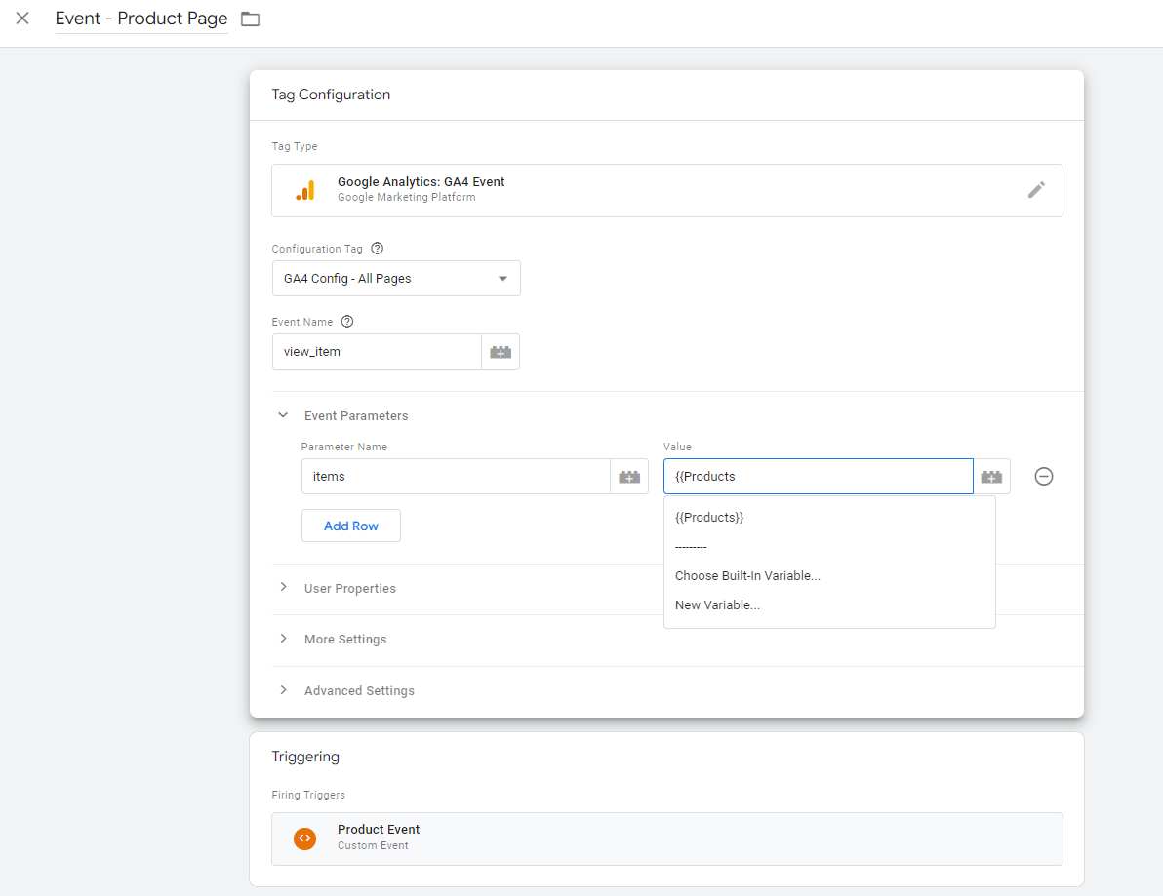Open Event Name help icon
The width and height of the screenshot is (1163, 896).
coord(347,322)
